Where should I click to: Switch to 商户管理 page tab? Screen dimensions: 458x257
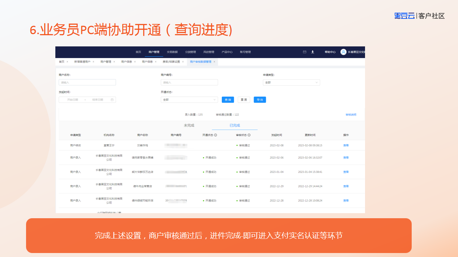[x=106, y=62]
